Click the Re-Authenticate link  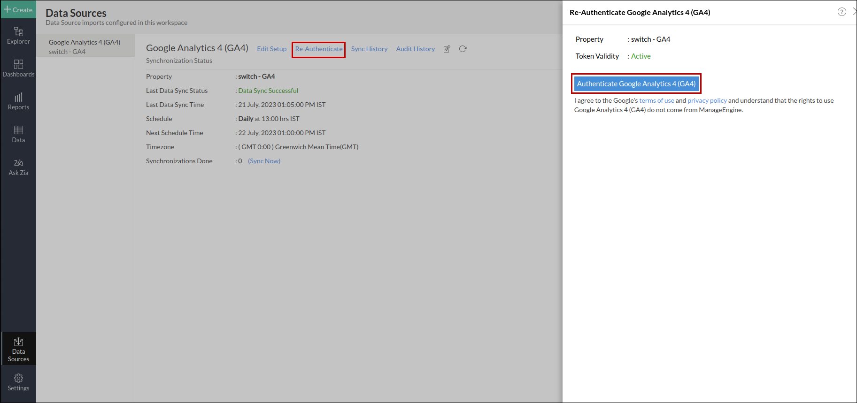[x=319, y=49]
